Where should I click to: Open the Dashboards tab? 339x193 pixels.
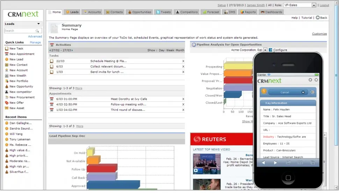coord(271,12)
